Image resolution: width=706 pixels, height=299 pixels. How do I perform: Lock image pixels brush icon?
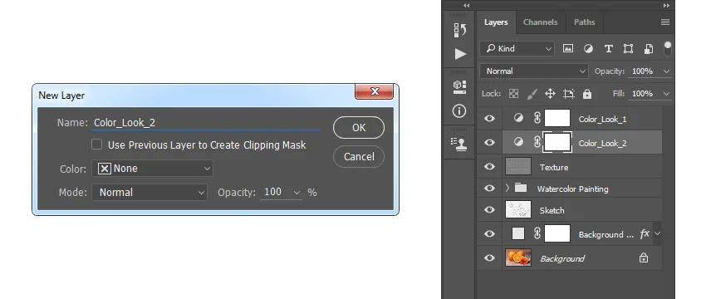point(532,94)
